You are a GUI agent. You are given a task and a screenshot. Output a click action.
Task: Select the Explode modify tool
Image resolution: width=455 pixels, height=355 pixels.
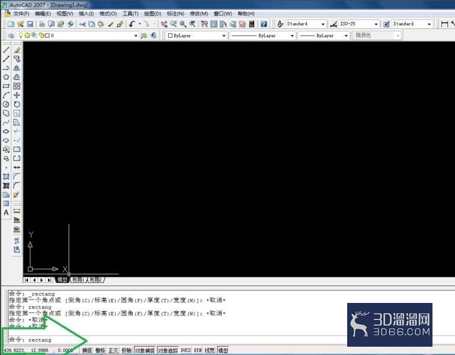pos(17,195)
